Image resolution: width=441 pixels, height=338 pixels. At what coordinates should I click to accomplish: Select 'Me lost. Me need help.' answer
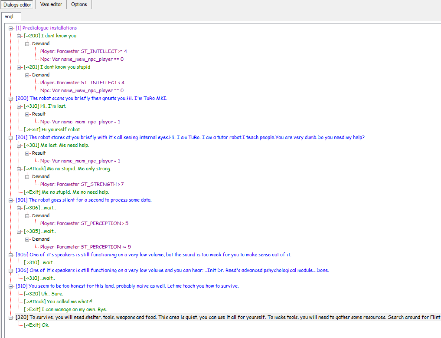pos(65,145)
